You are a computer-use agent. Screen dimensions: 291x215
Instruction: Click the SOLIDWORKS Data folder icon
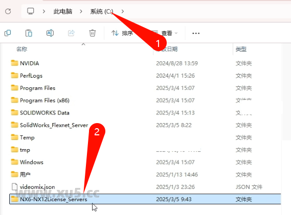(x=14, y=112)
